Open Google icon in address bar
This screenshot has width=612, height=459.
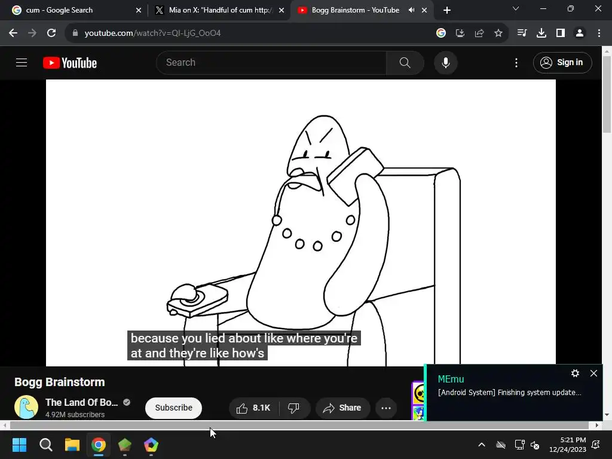tap(440, 33)
